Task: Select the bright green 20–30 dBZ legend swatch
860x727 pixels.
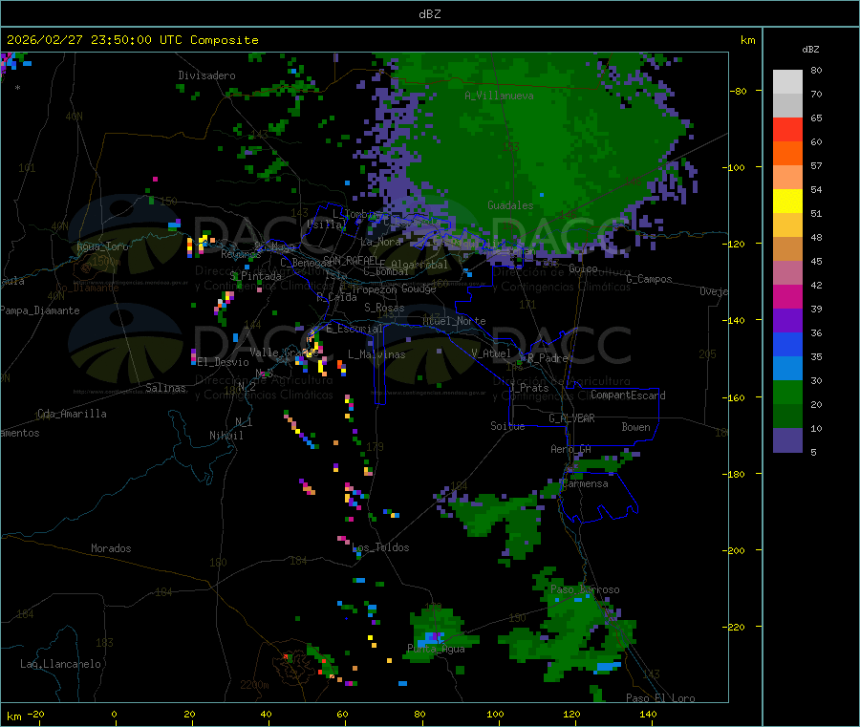Action: [787, 392]
